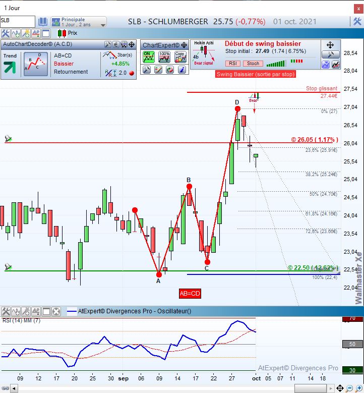
Task: Select pattern point A marker
Action: coord(159,274)
